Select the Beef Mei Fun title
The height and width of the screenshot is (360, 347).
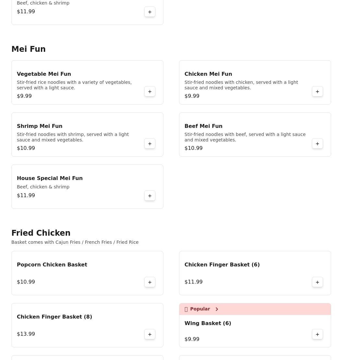point(203,126)
